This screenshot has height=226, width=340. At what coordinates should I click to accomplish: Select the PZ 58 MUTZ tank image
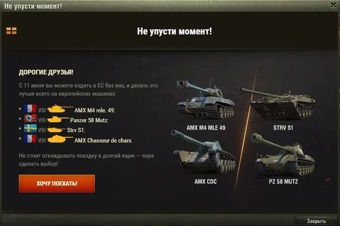coord(283,154)
